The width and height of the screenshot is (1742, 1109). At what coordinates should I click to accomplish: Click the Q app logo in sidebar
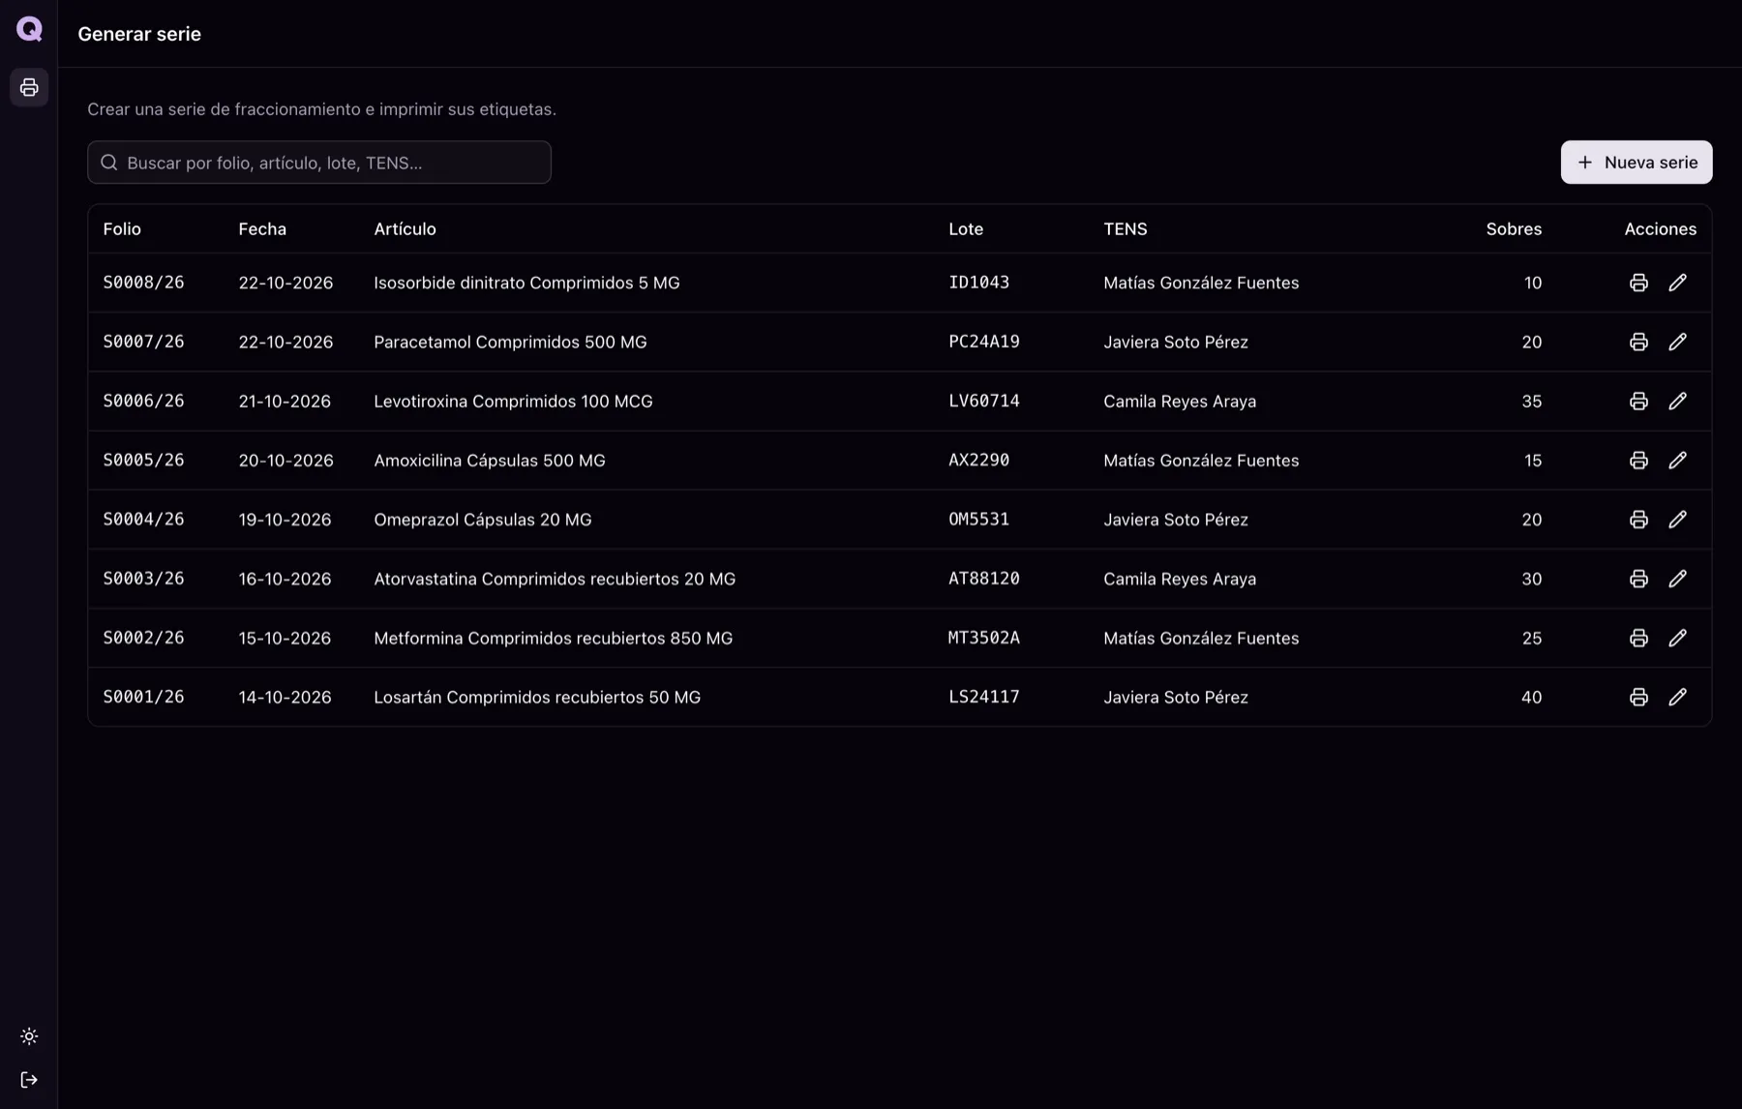tap(29, 29)
